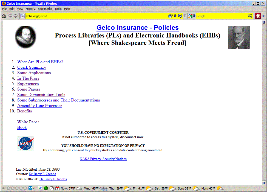
Task: Open the Edit menu
Action: (x=12, y=9)
